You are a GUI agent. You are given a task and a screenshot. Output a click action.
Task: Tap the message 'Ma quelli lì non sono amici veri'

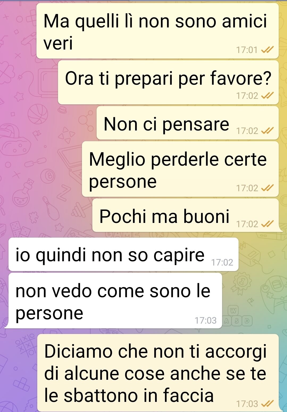coord(157,31)
